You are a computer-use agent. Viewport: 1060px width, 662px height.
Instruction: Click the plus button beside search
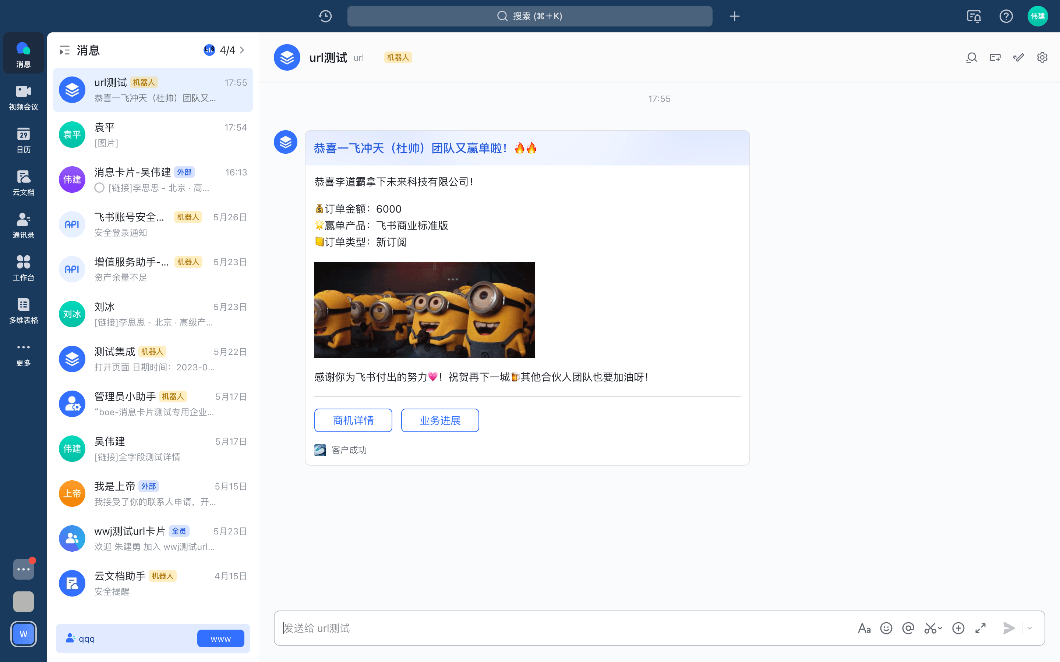[x=735, y=16]
